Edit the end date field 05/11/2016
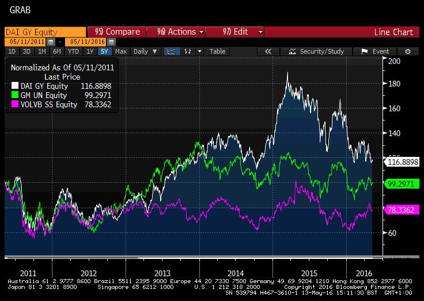 point(86,42)
